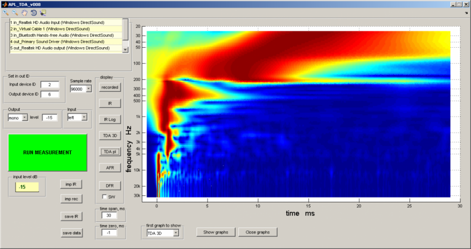Click the TDA pl button

pos(110,152)
